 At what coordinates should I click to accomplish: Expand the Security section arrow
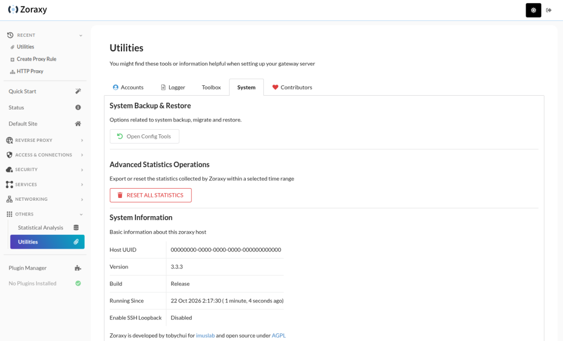[x=82, y=170]
